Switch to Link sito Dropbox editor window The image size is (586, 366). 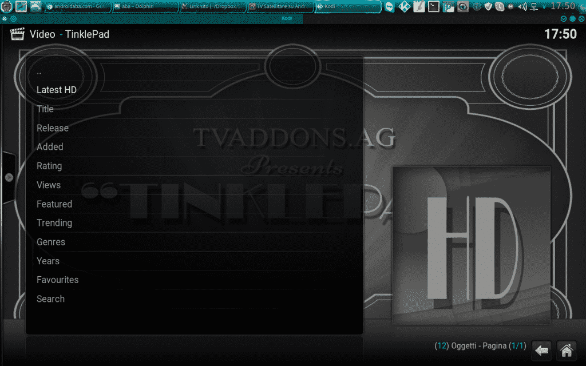point(213,6)
